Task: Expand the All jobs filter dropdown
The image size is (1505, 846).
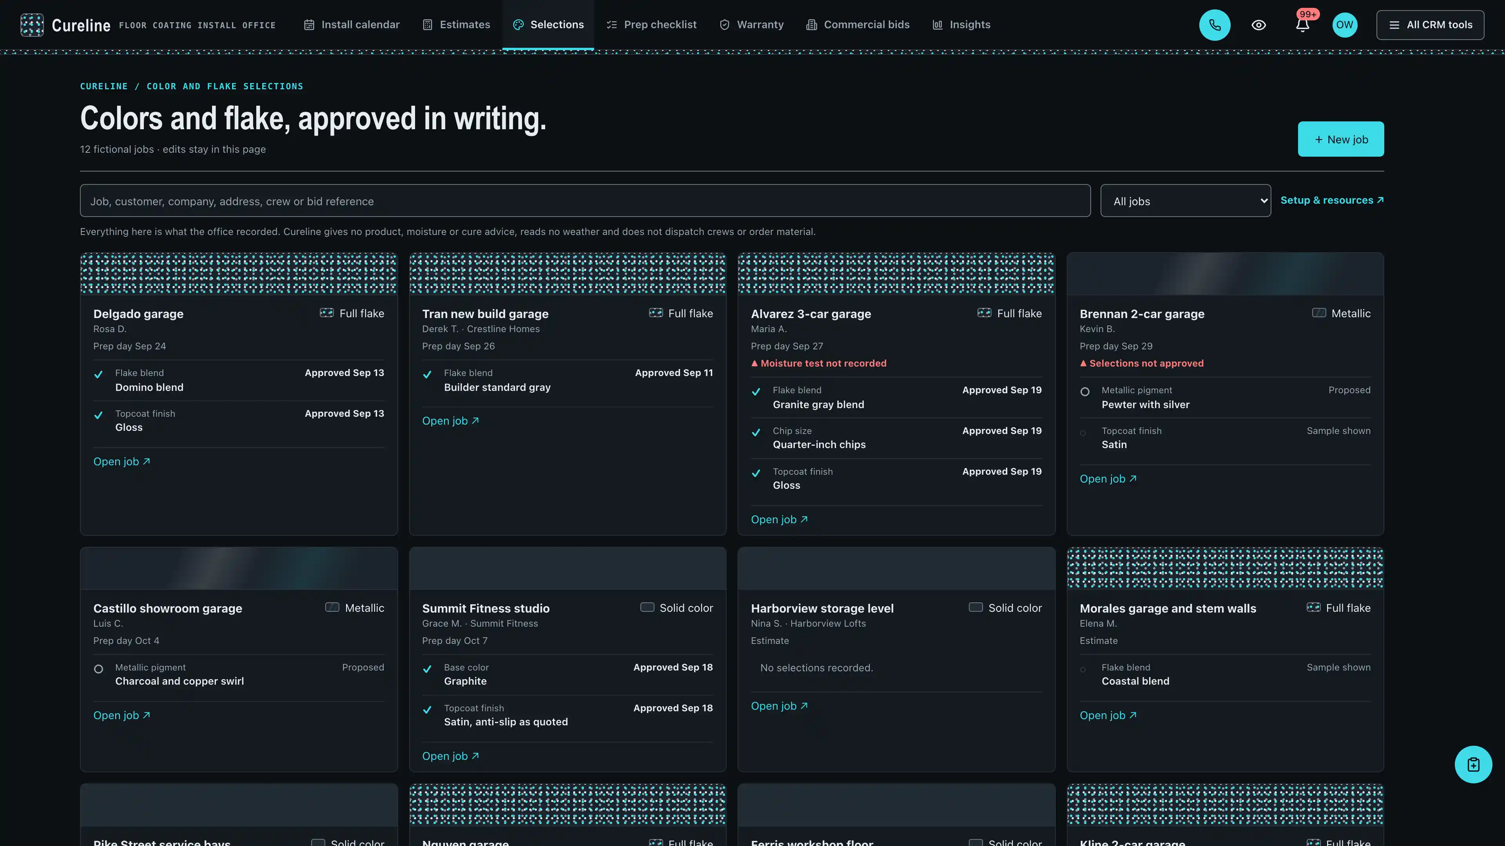Action: (1186, 201)
